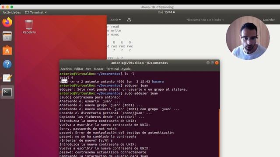Open the Archivo menu in terminal

pos(66,69)
